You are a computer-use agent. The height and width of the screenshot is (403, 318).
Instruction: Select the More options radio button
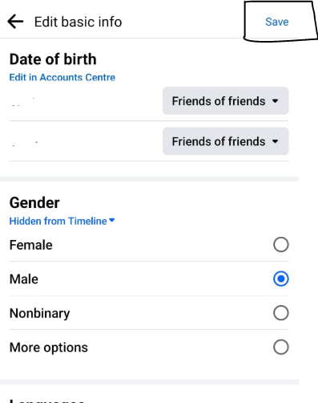click(281, 347)
